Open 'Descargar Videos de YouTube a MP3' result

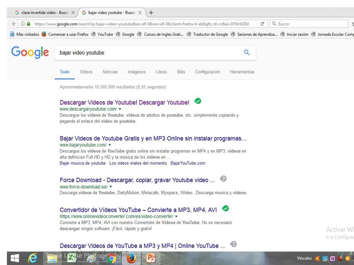tap(142, 246)
